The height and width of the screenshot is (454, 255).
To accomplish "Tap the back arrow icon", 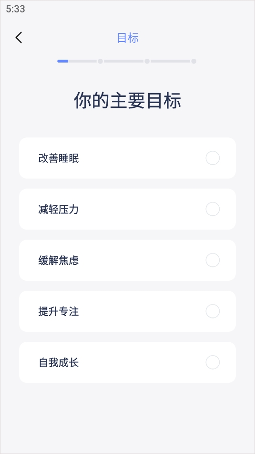I will click(x=19, y=38).
